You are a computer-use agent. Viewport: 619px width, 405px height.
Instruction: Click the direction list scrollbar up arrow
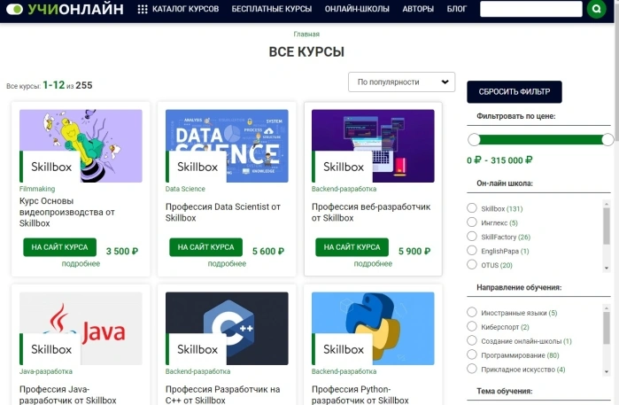tap(607, 308)
